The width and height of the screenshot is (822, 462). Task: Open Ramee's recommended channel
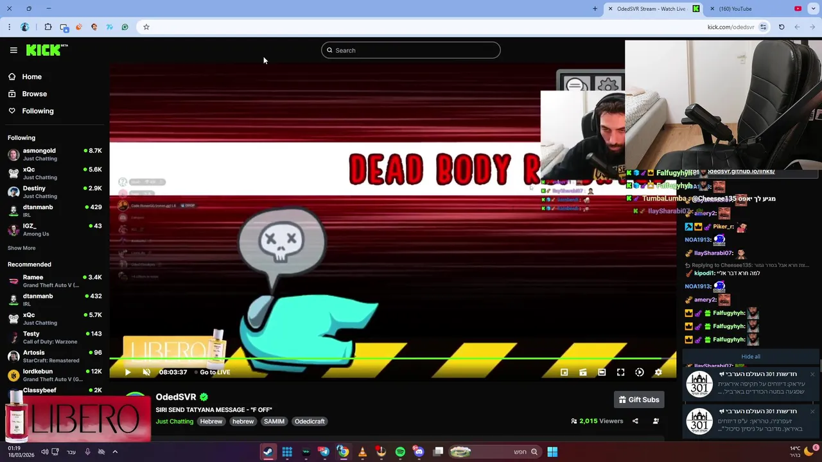[55, 281]
